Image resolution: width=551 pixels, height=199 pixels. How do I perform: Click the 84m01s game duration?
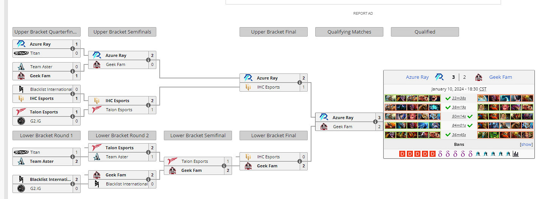coord(459,126)
